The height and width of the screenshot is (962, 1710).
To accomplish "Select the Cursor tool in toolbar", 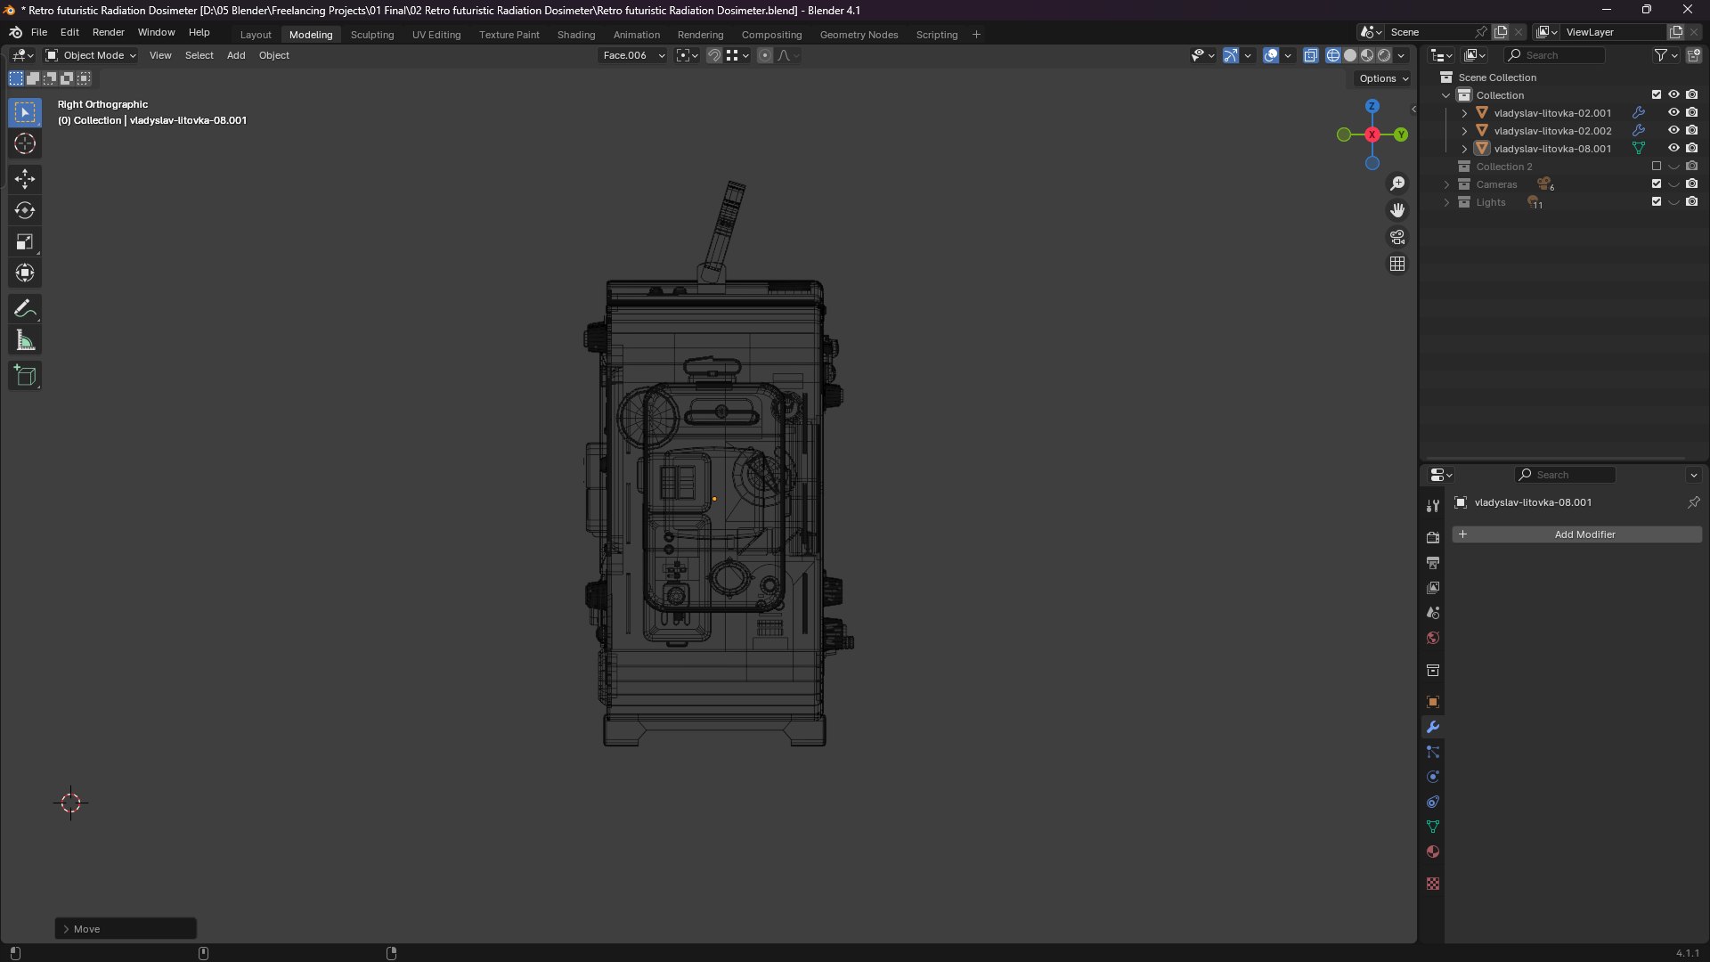I will 25,144.
